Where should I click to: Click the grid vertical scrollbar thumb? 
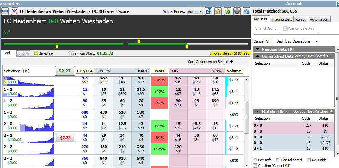[x=246, y=117]
